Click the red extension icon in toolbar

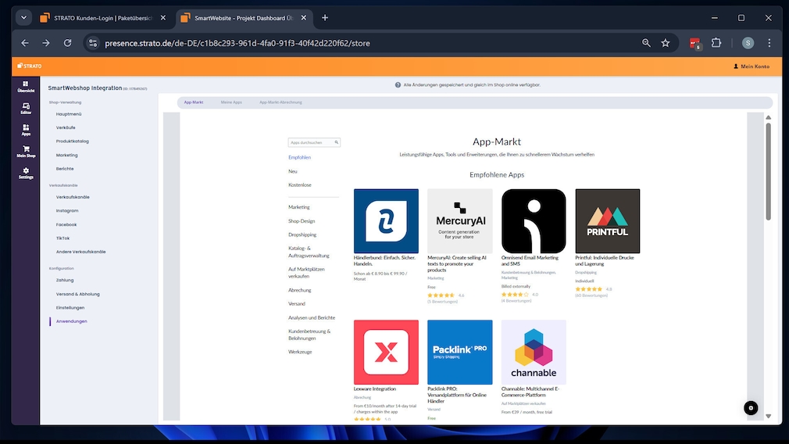pyautogui.click(x=695, y=43)
